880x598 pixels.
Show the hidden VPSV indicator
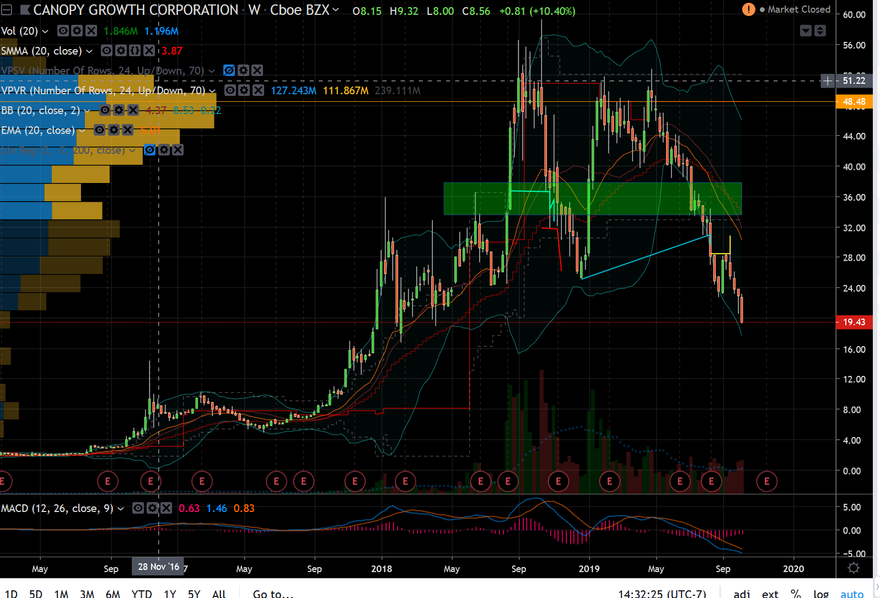(x=229, y=71)
